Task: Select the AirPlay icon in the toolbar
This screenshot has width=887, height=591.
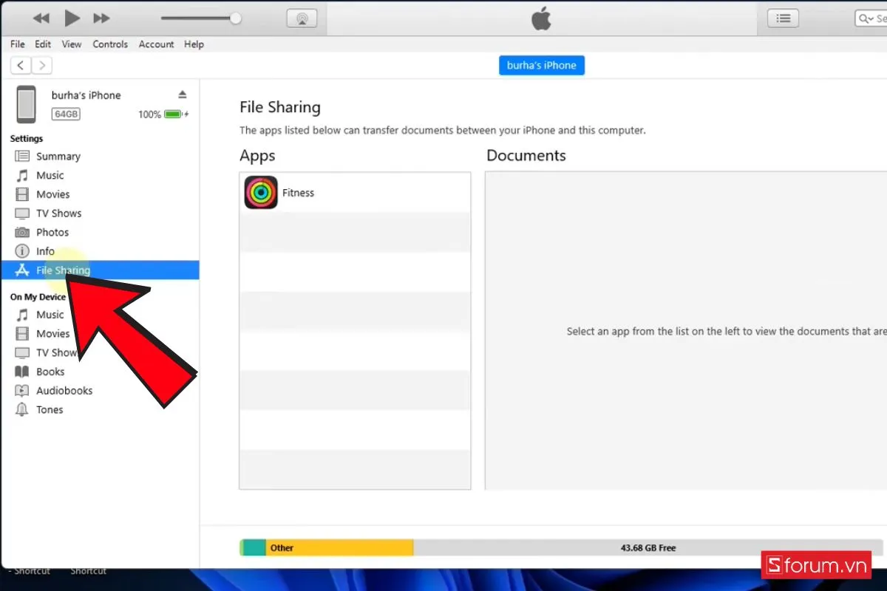Action: click(302, 18)
